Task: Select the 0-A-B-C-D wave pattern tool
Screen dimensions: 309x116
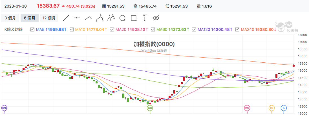Action: point(111,18)
